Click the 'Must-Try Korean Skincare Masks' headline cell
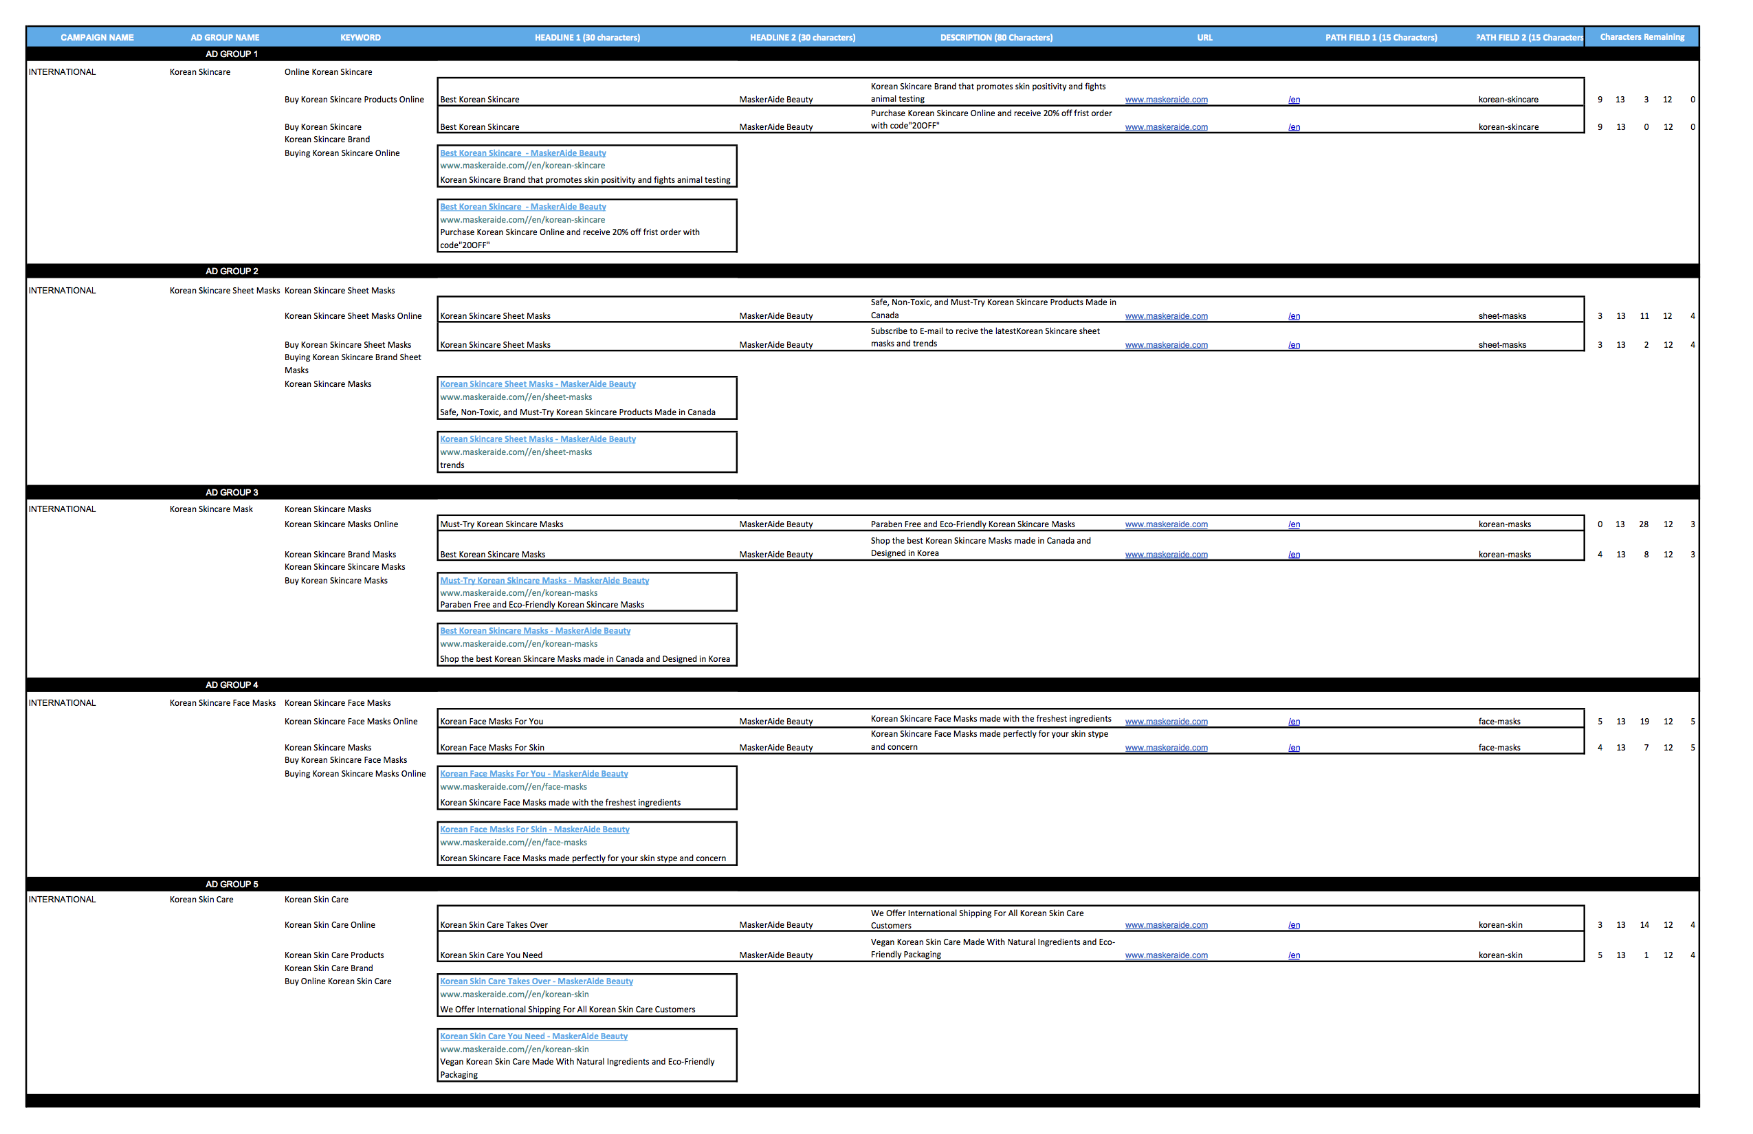 coord(502,525)
